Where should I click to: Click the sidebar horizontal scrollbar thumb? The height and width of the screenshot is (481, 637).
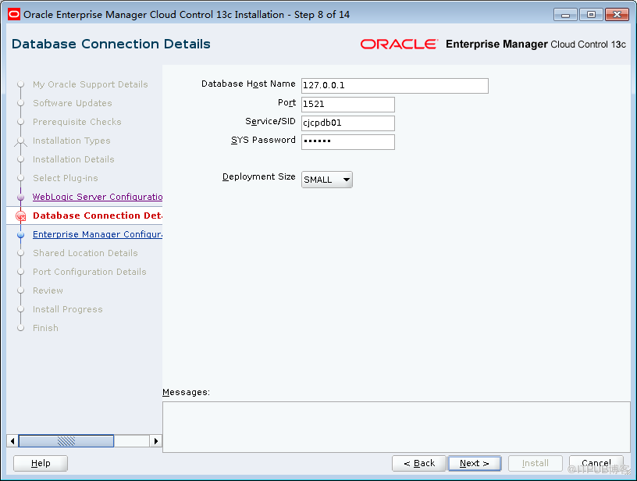(66, 440)
